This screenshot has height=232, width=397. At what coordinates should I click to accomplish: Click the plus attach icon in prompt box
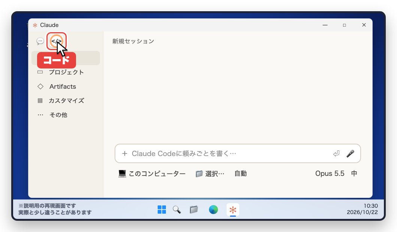(x=124, y=153)
